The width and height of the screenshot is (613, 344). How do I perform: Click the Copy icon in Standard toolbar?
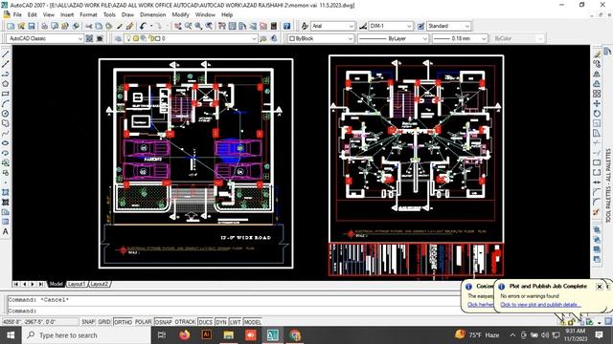pos(99,26)
